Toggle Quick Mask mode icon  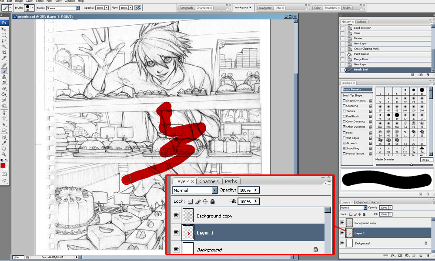coord(4,174)
